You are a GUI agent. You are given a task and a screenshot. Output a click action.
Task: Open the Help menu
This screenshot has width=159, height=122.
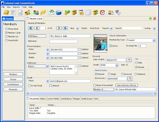tap(30, 7)
